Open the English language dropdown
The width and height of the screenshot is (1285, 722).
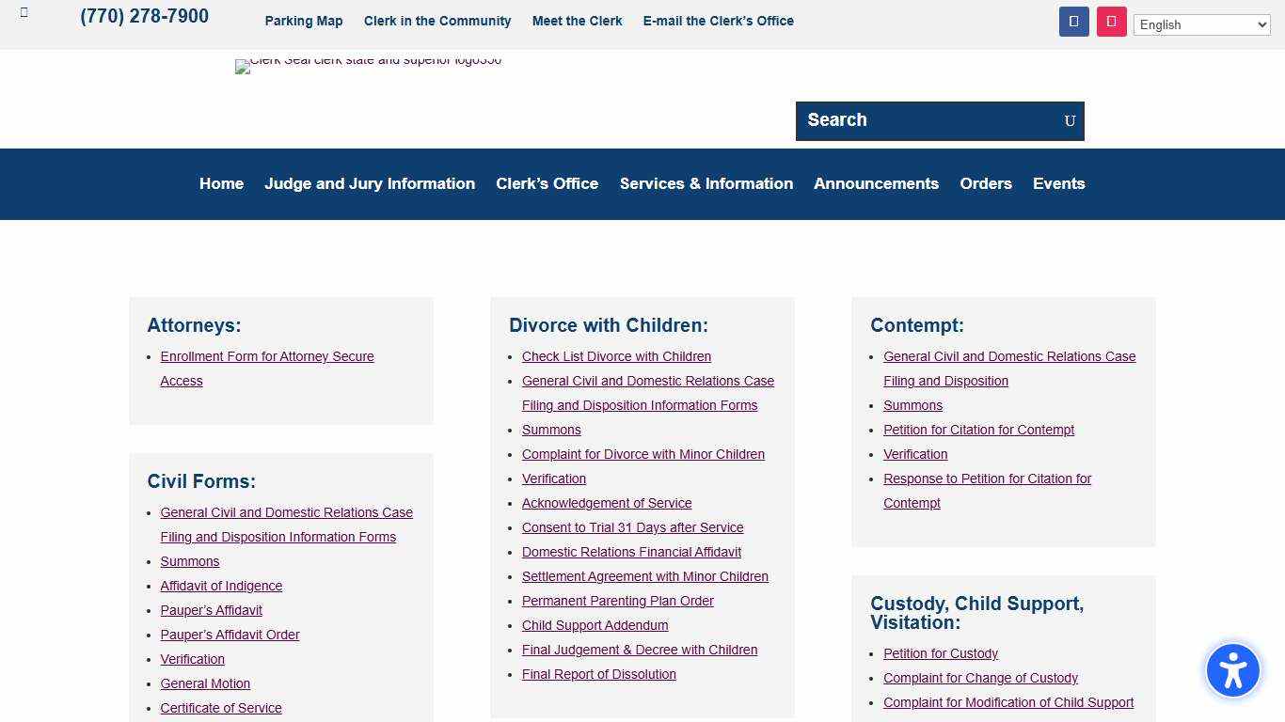[1201, 25]
